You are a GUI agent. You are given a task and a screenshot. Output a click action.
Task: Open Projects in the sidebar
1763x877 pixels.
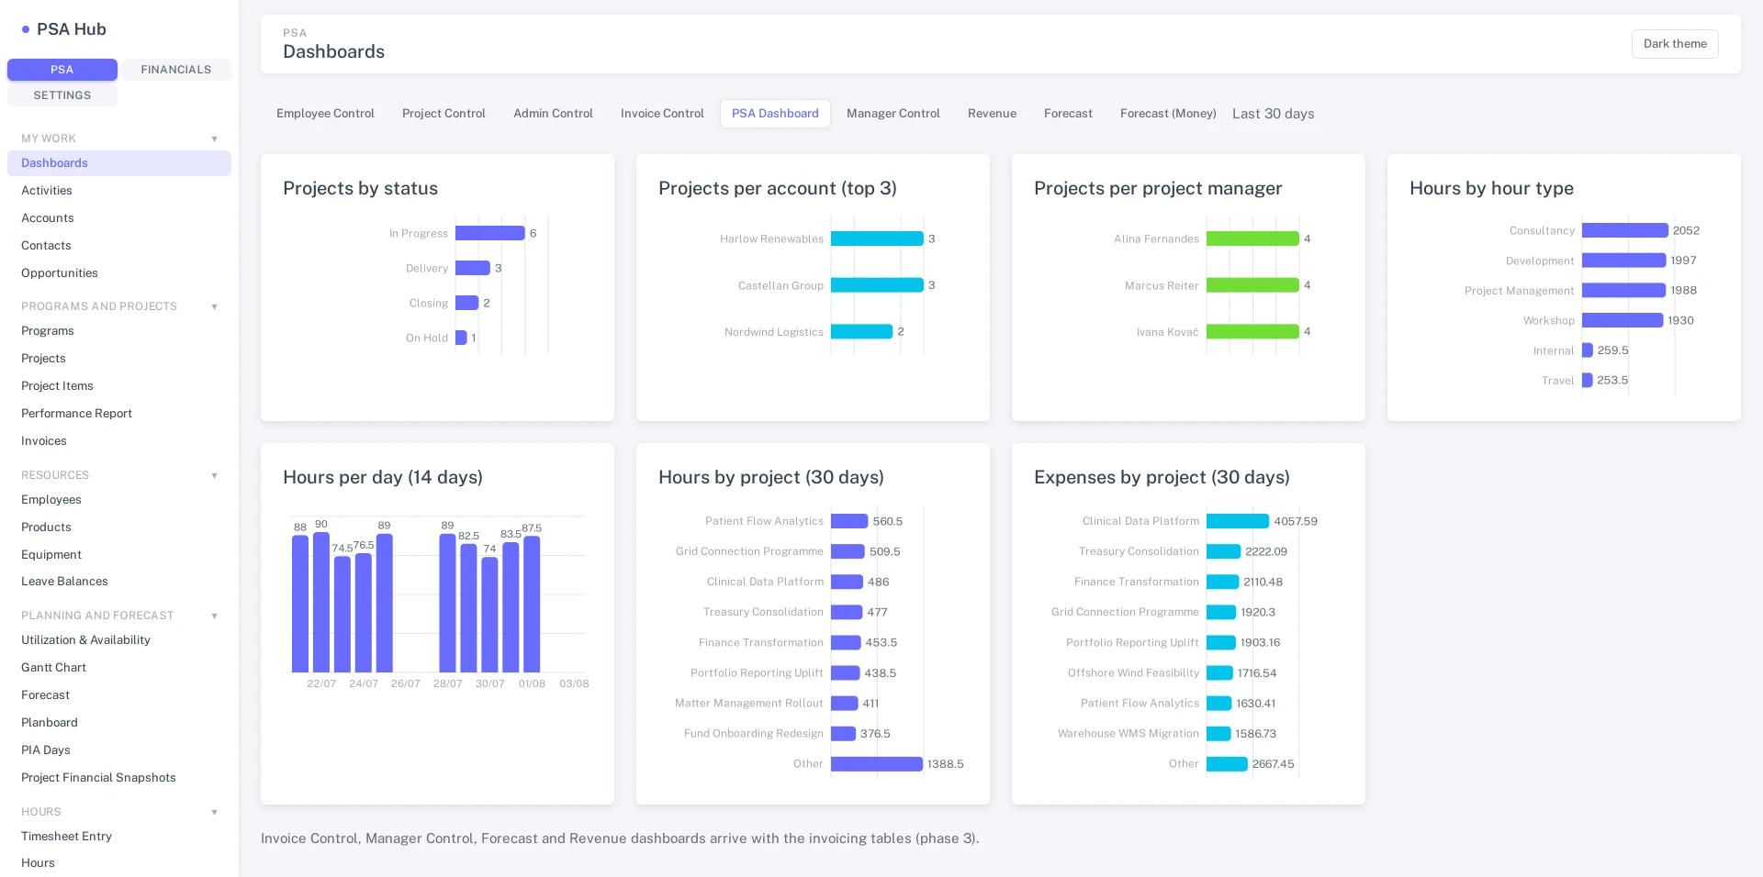(x=119, y=359)
